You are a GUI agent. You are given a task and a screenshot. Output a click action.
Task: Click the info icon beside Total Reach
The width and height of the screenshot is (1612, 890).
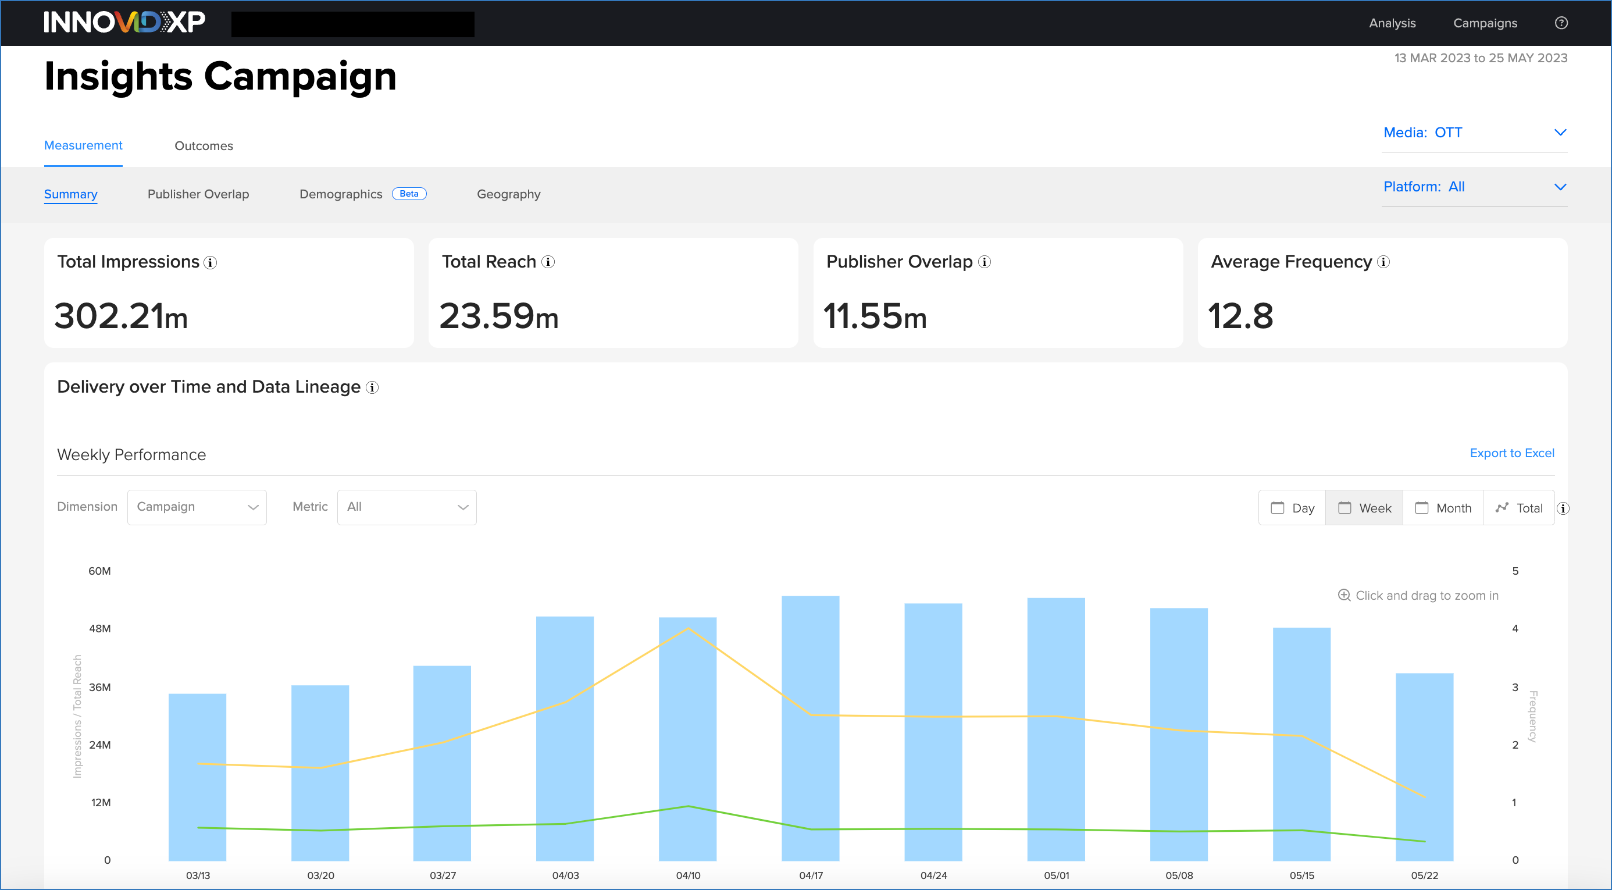coord(549,263)
